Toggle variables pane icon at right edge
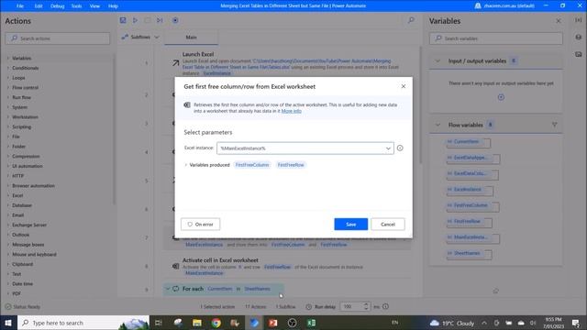Viewport: 587px width, 330px height. [x=579, y=20]
